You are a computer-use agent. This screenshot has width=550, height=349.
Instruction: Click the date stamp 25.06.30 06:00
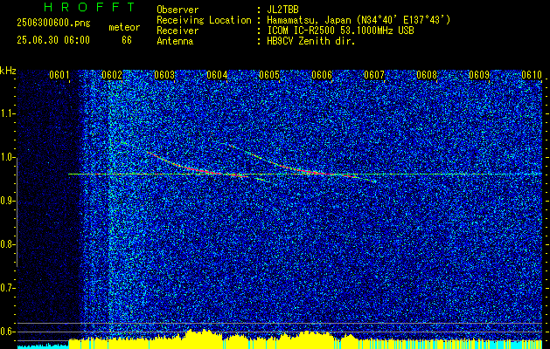pos(53,40)
